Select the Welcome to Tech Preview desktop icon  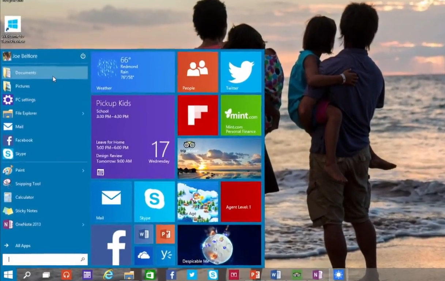point(13,30)
